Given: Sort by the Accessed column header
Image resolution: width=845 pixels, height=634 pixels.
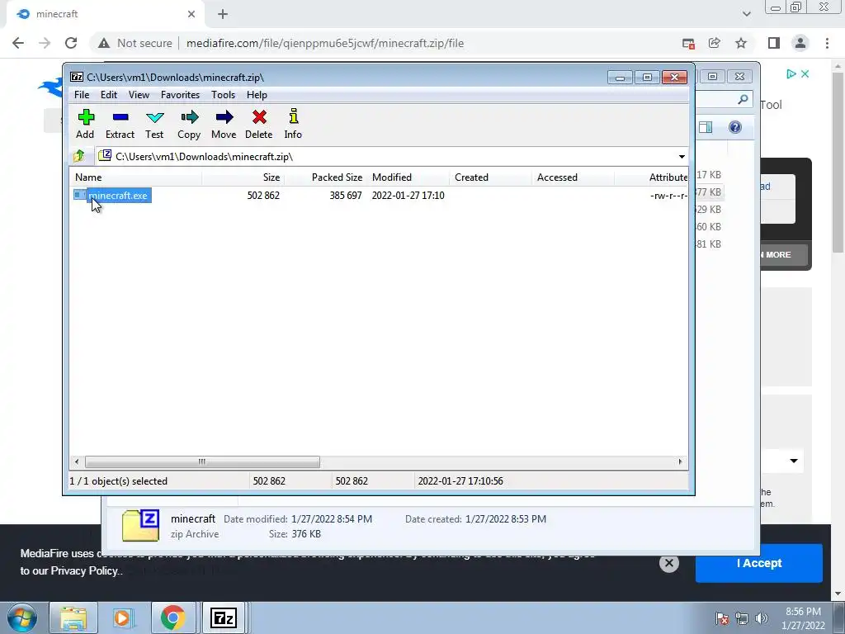Looking at the screenshot, I should (573, 177).
